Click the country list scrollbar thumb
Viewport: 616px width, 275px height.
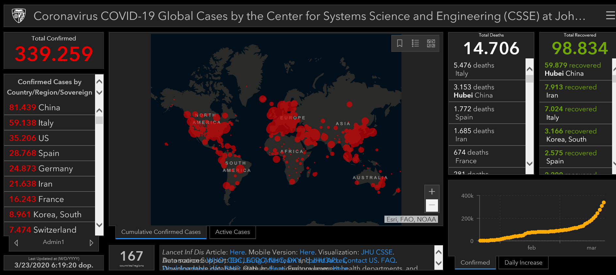point(99,120)
